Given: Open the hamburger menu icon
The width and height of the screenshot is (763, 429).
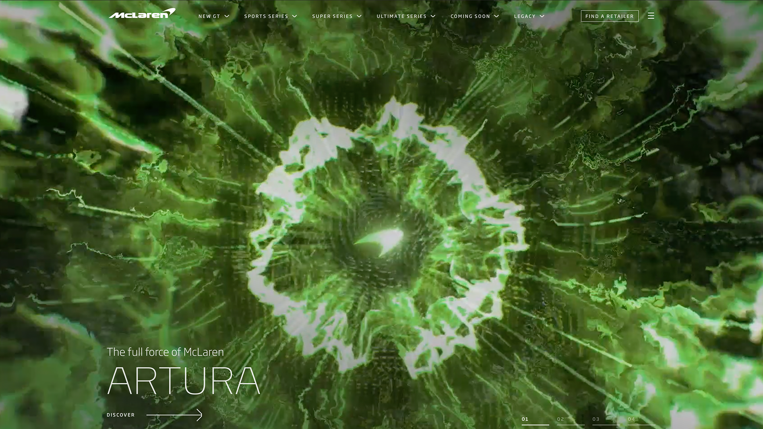Looking at the screenshot, I should coord(651,16).
